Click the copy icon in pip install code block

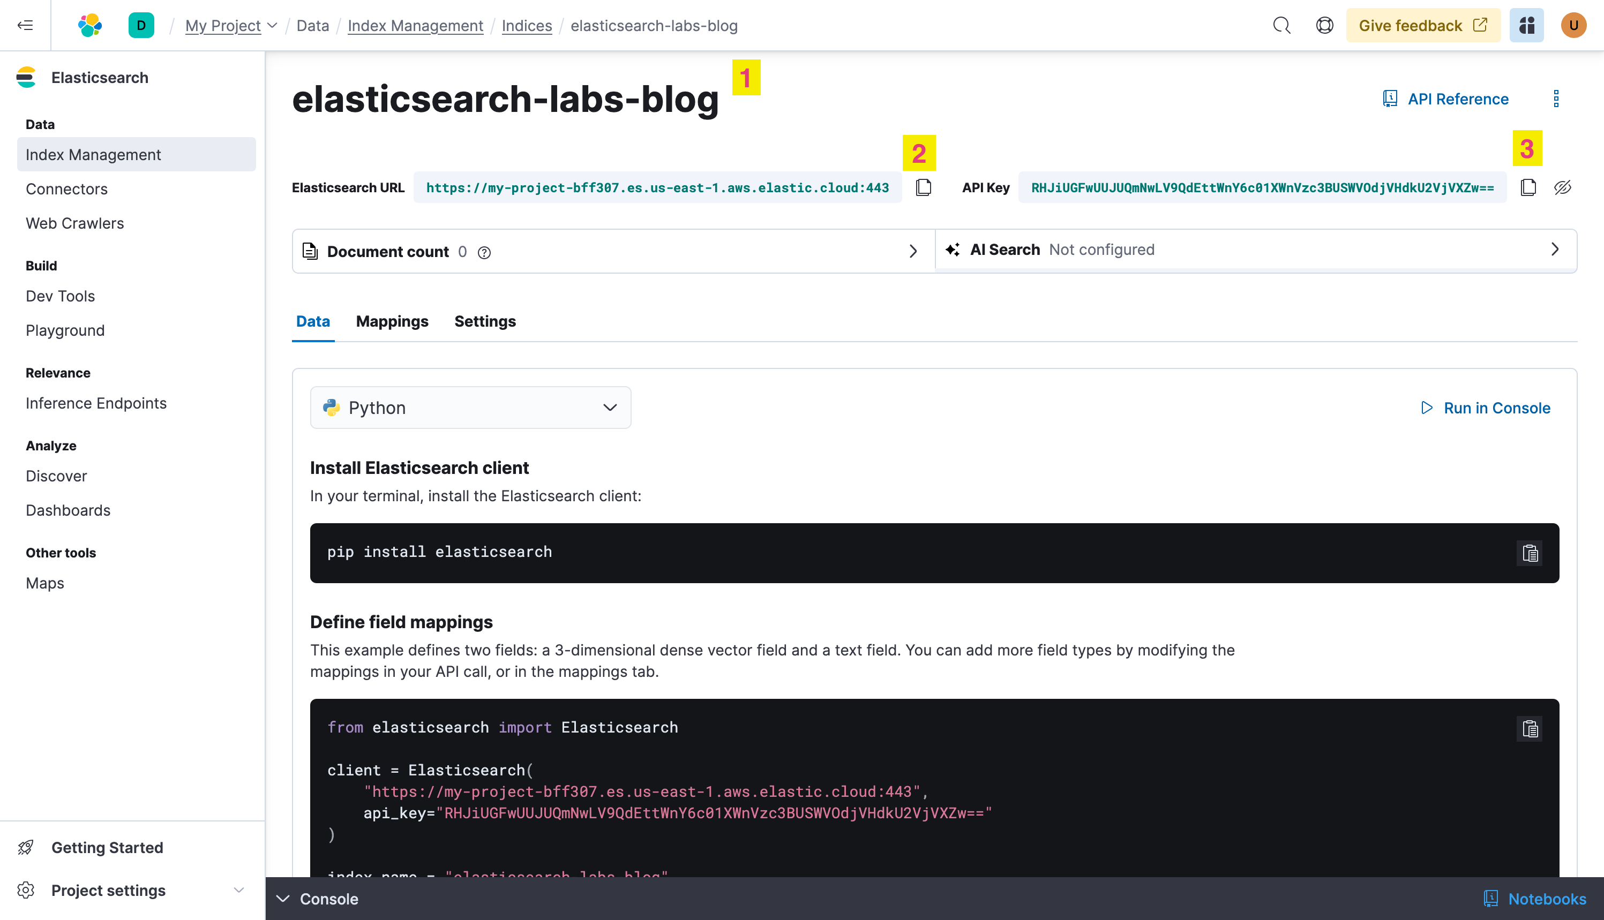point(1531,553)
